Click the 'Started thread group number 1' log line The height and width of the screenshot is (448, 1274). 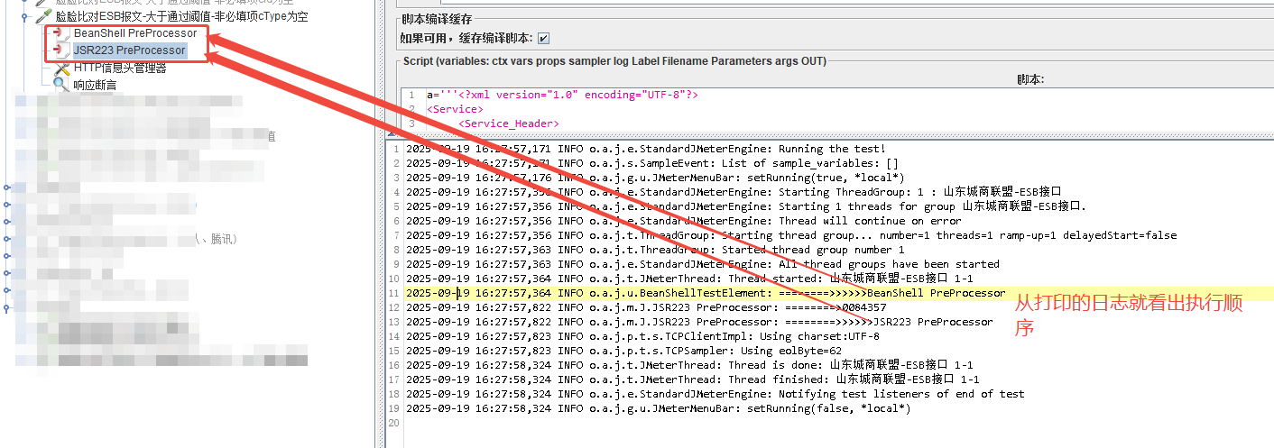[x=655, y=250]
